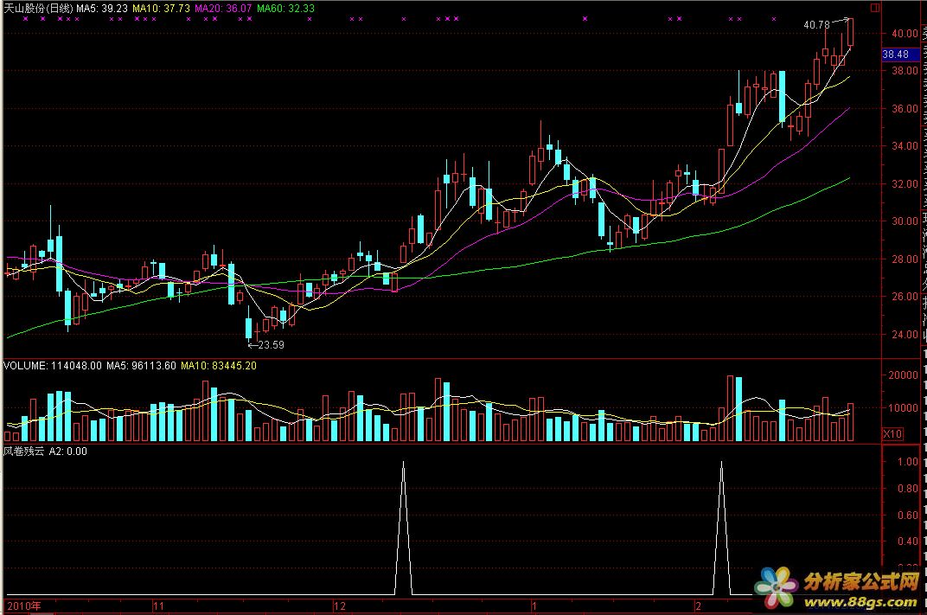This screenshot has width=927, height=615.
Task: Click the 10000 volume axis label
Action: tap(904, 407)
